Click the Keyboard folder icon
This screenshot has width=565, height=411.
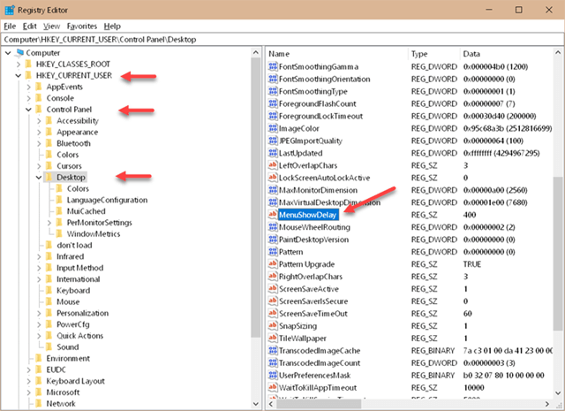(49, 291)
